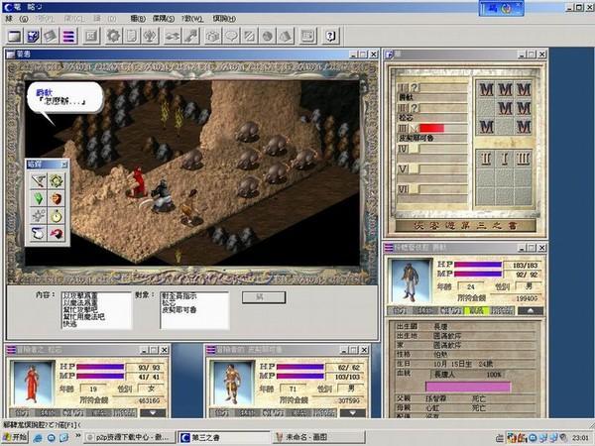
Task: Click the I cell in the lower formation grid
Action: coord(505,159)
